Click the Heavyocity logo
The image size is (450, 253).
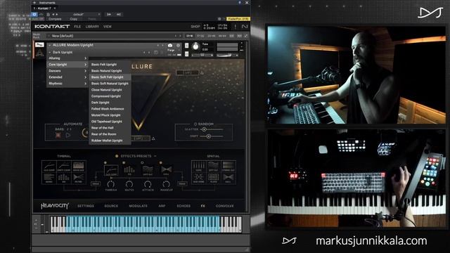tap(55, 206)
